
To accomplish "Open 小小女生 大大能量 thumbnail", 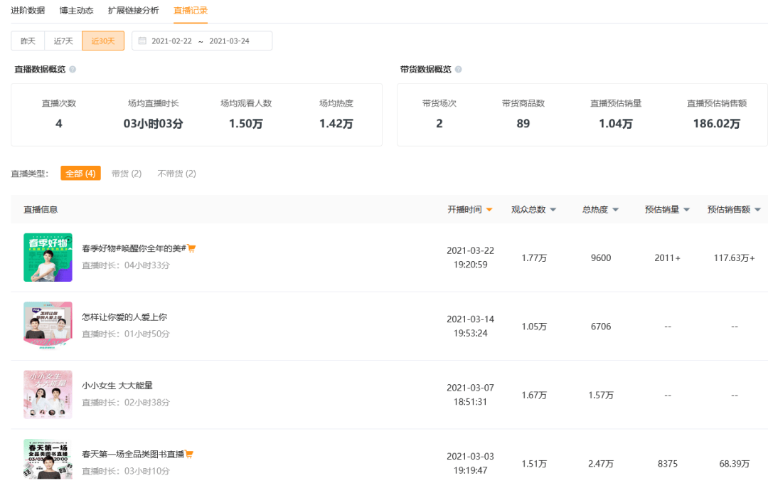I will tap(48, 395).
